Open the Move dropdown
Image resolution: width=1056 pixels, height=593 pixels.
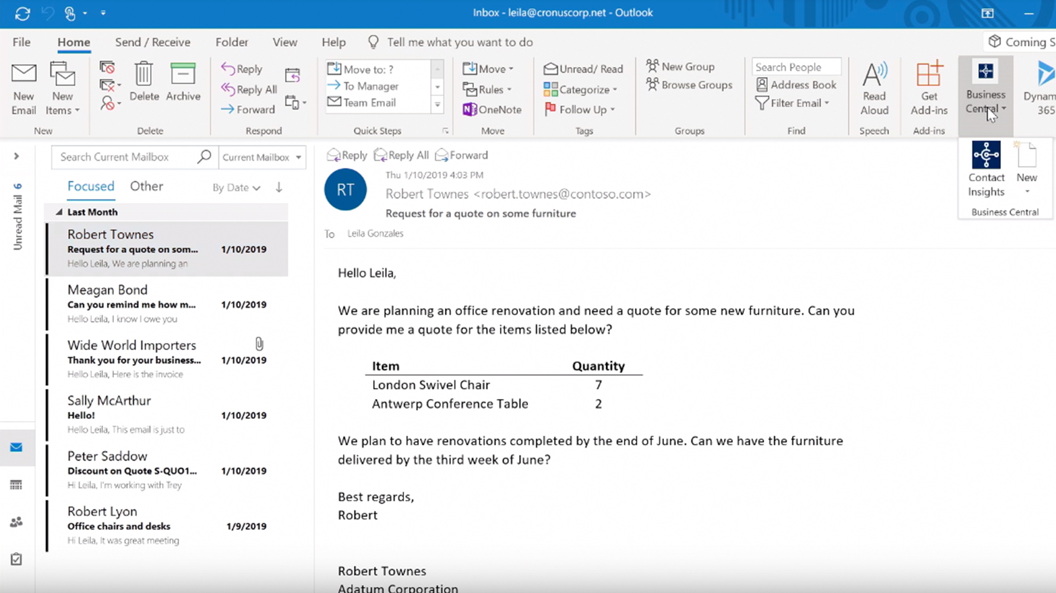[488, 69]
